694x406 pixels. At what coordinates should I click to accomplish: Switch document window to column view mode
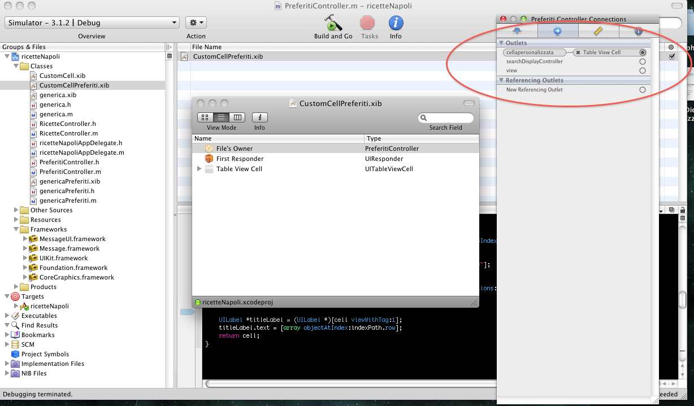tap(237, 117)
